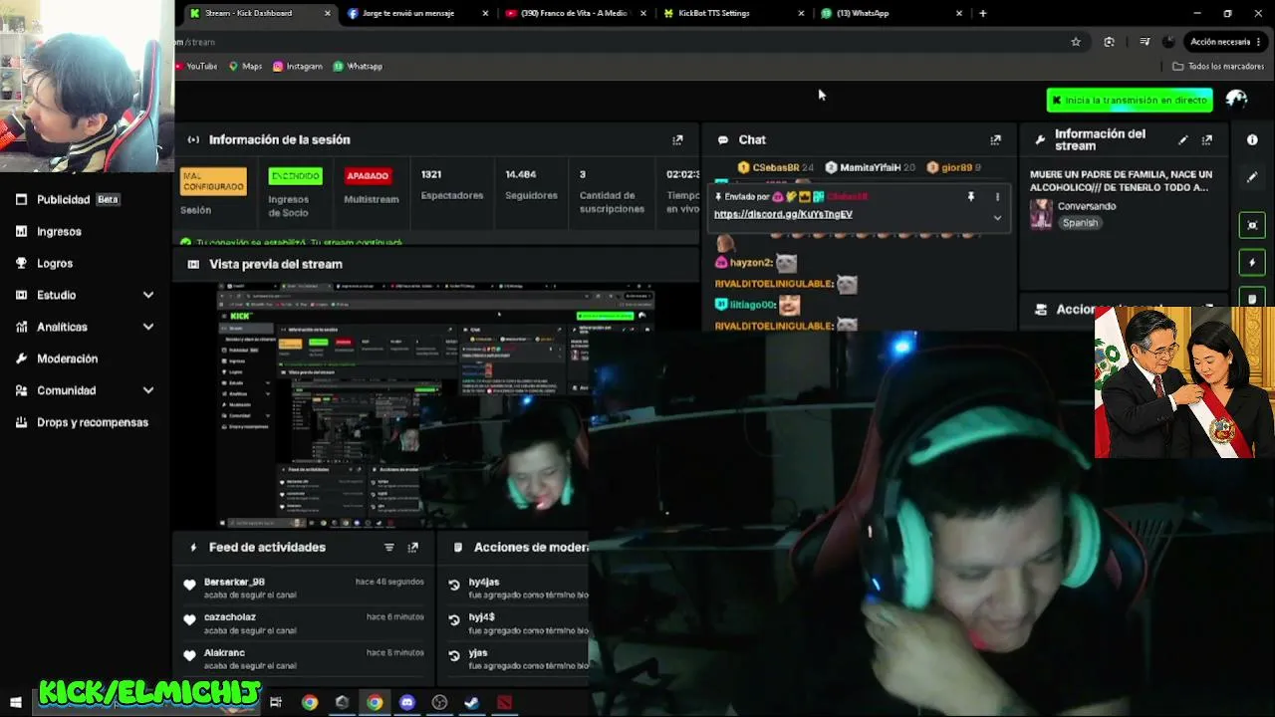Go to Logros in the sidebar
Viewport: 1275px width, 717px height.
click(x=55, y=263)
